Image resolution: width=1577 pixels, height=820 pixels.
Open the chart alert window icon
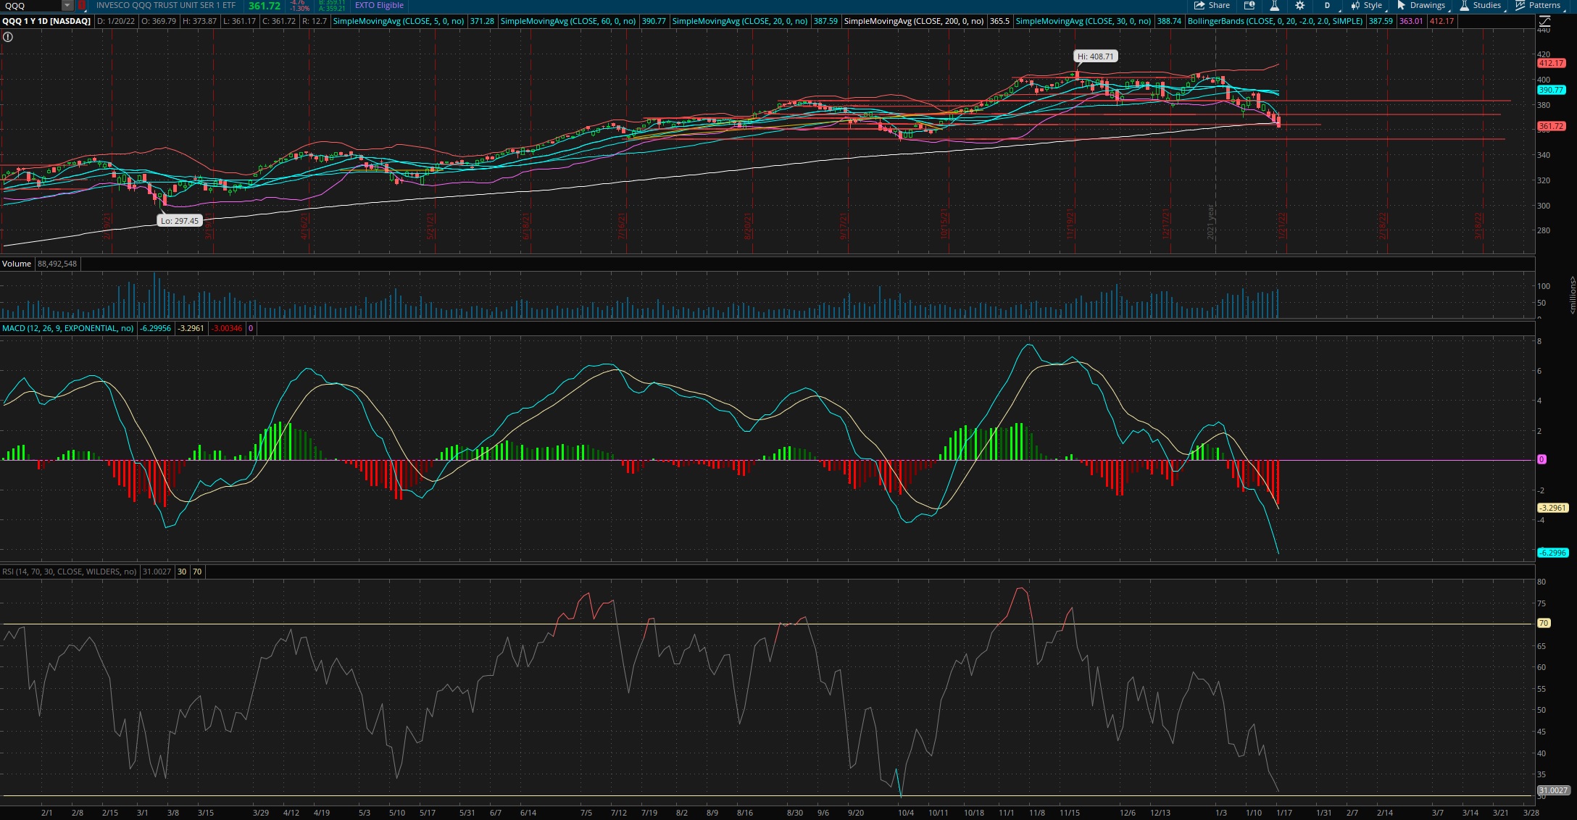1249,5
